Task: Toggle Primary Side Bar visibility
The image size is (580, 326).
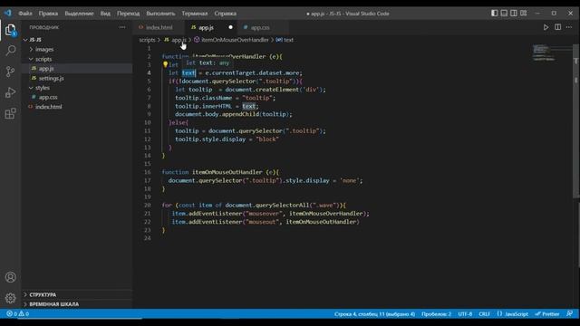Action: [x=495, y=14]
